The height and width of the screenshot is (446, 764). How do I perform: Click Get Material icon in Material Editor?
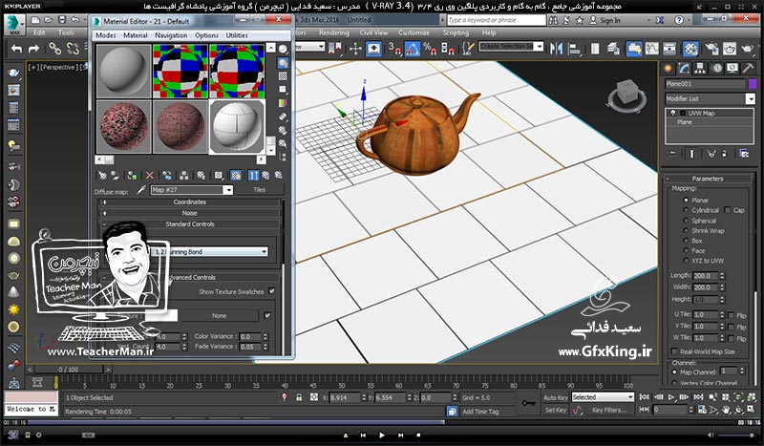(102, 176)
